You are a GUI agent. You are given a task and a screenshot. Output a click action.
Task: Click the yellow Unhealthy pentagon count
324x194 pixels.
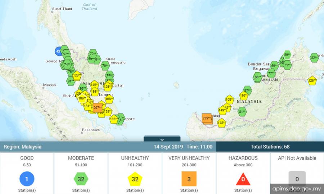[135, 179]
